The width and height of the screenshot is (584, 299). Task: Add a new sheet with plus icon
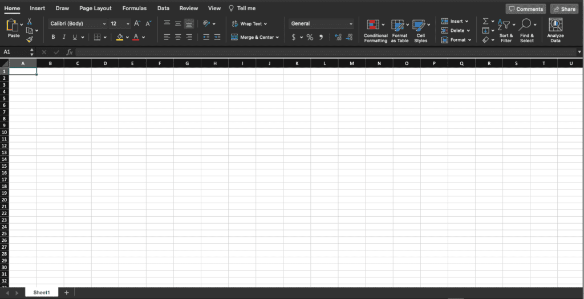click(x=66, y=293)
